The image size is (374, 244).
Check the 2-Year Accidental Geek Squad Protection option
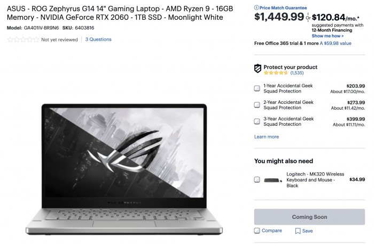pyautogui.click(x=257, y=105)
